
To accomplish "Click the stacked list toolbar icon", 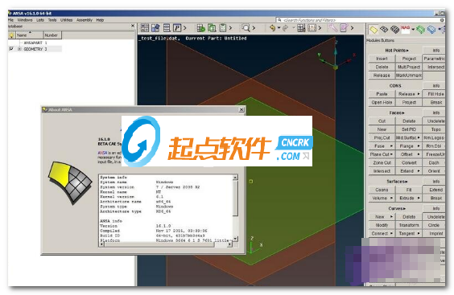I will click(167, 28).
